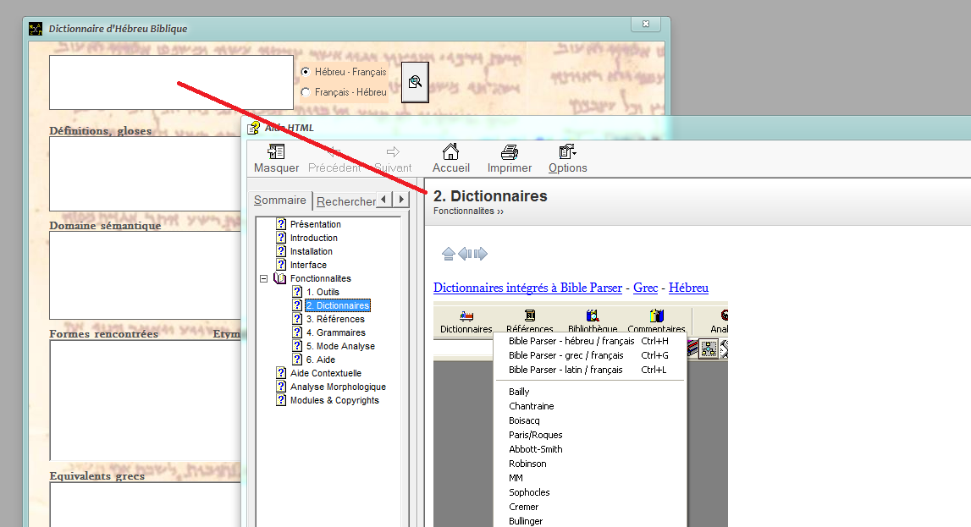Print the help topic with Imprimer
The image size is (971, 527).
point(509,159)
